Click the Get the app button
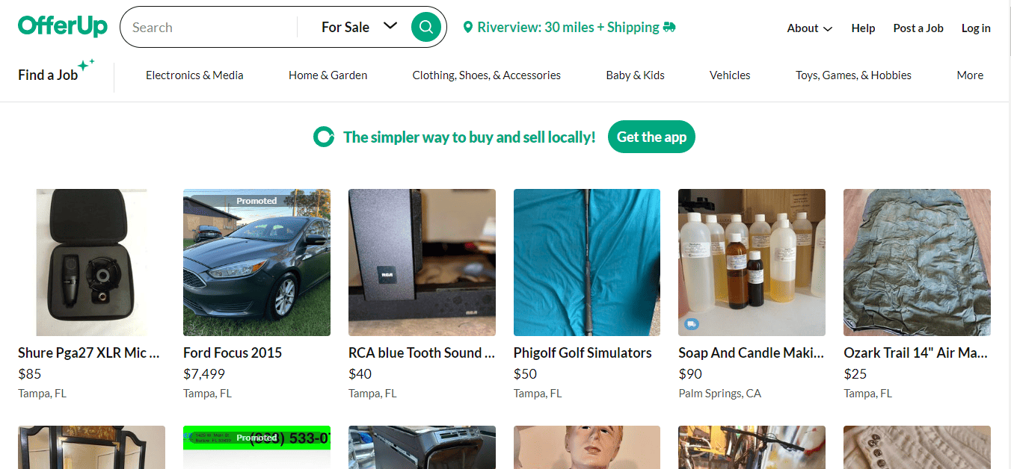The image size is (1011, 469). [651, 137]
